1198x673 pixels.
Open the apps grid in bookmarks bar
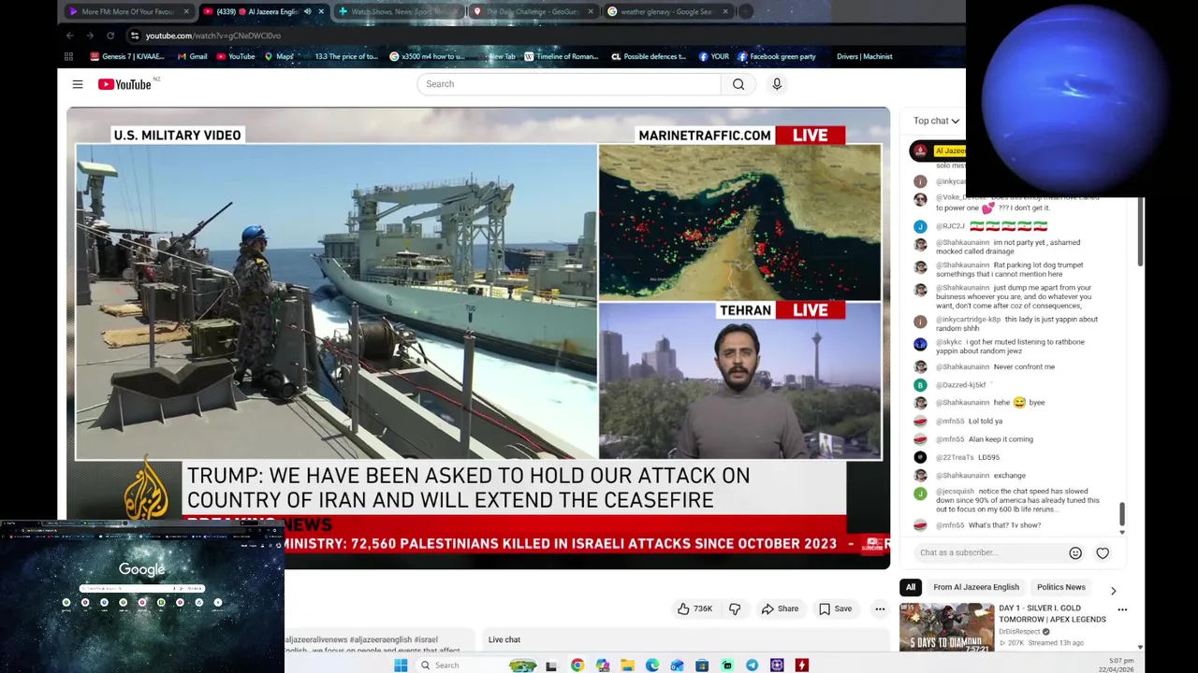tap(68, 56)
